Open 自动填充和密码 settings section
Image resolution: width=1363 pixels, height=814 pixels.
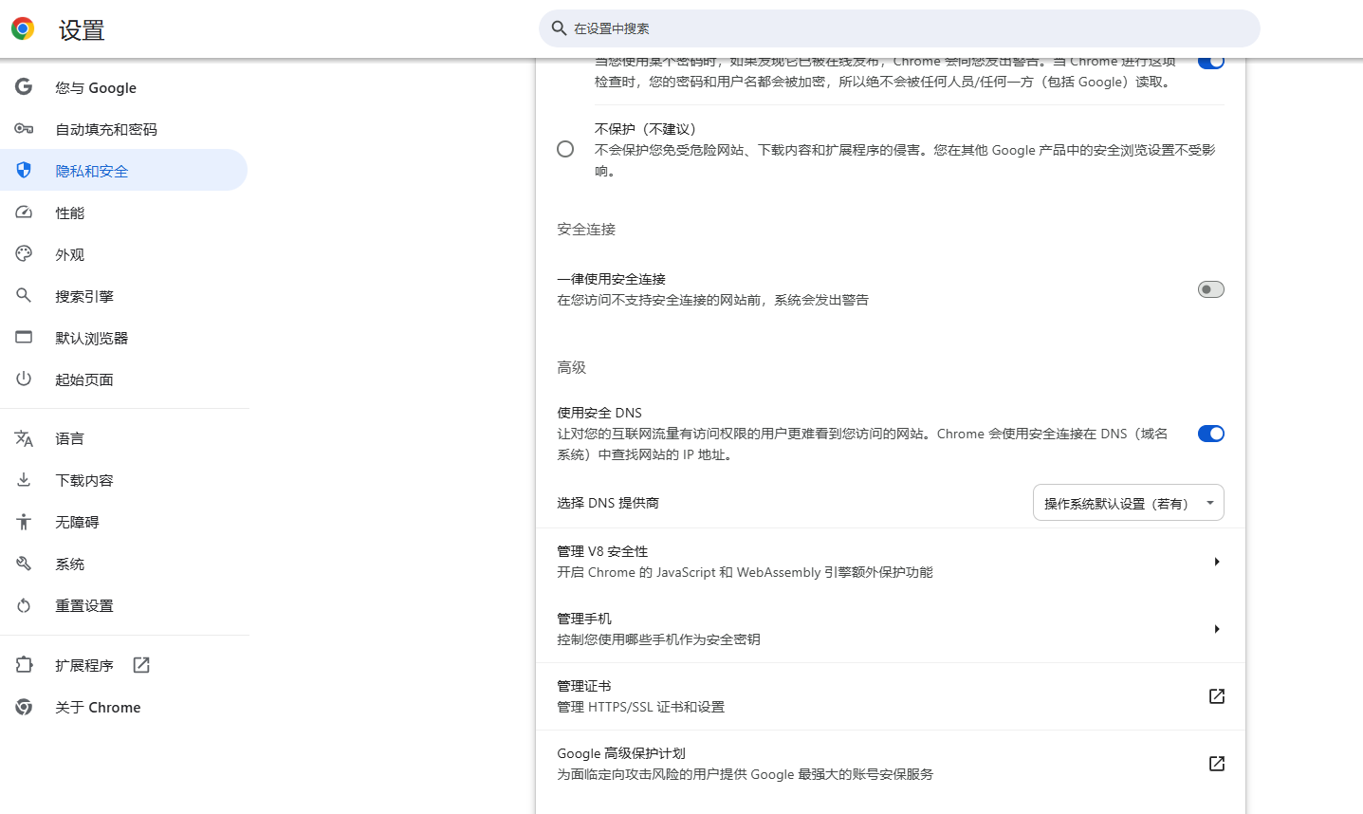(x=123, y=129)
